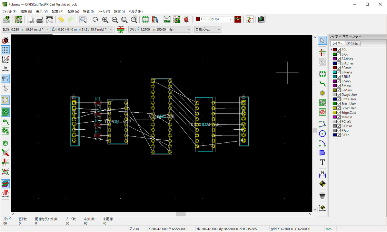
Task: Open the 設定 menu
Action: pos(119,11)
